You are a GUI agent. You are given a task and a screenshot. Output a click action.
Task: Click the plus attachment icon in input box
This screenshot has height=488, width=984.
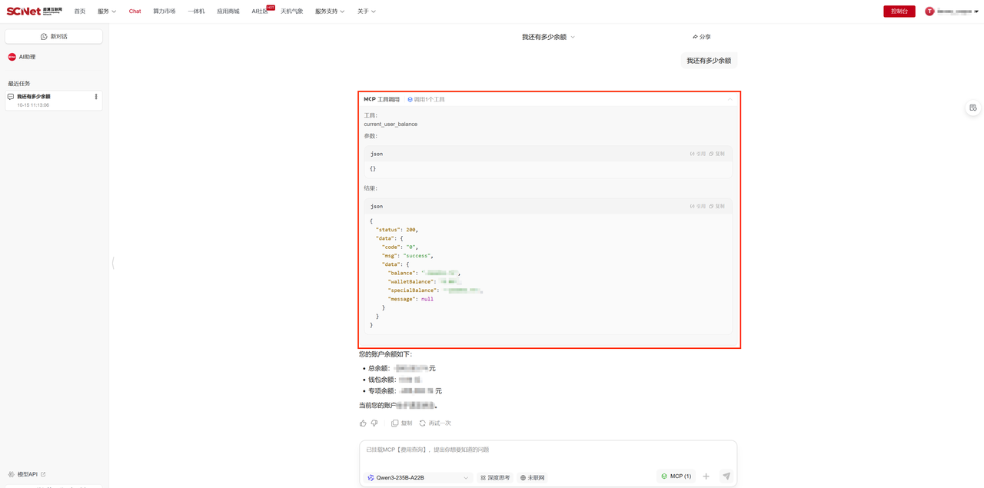pos(706,476)
